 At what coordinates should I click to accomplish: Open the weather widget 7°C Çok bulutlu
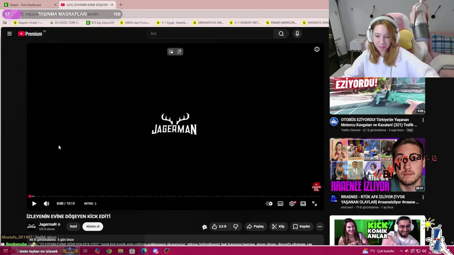[379, 251]
